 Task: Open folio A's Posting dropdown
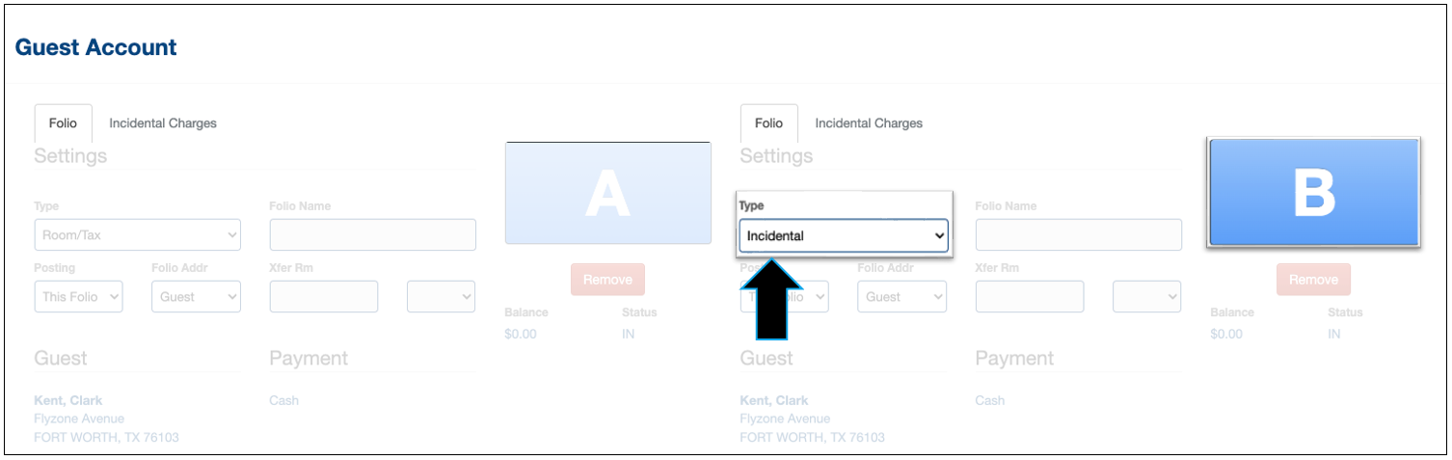pyautogui.click(x=78, y=296)
